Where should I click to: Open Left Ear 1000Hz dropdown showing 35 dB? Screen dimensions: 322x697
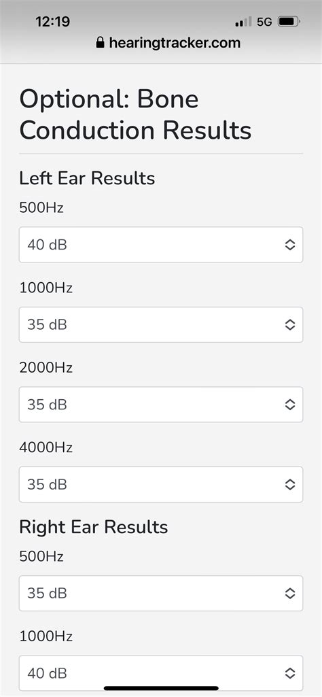pyautogui.click(x=161, y=324)
